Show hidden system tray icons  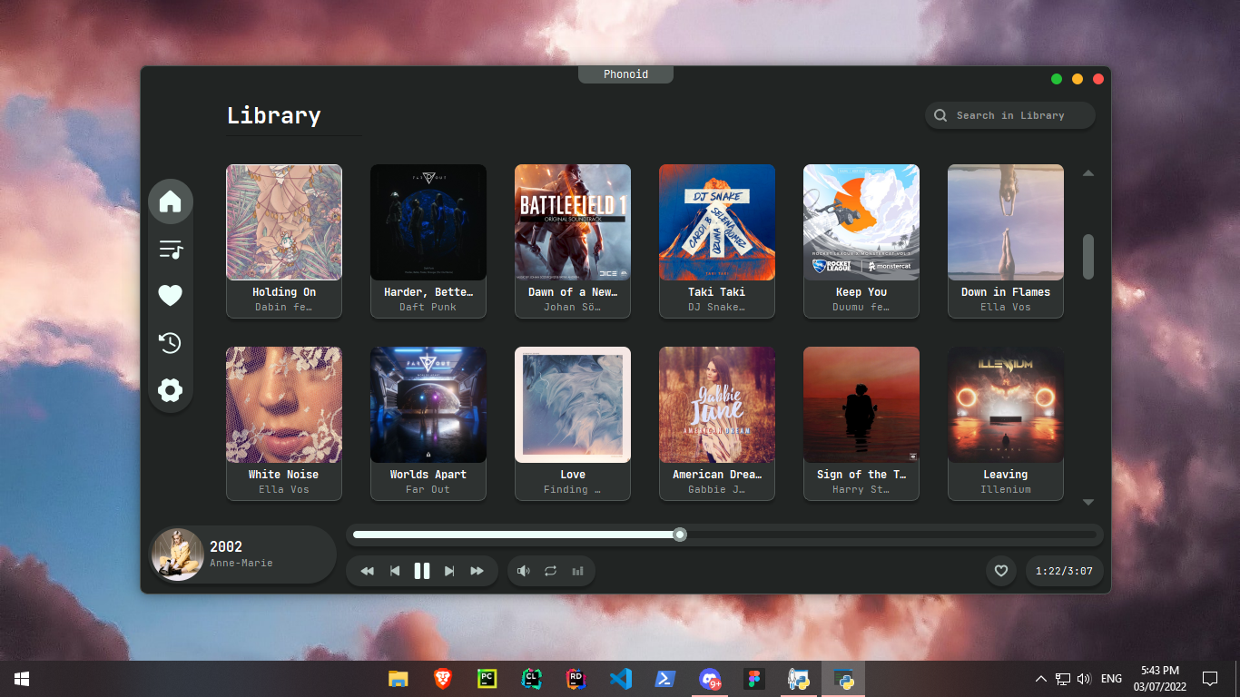(1041, 679)
